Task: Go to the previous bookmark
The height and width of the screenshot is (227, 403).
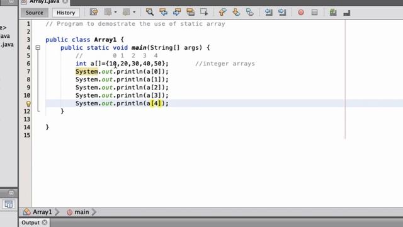Action: tap(222, 12)
